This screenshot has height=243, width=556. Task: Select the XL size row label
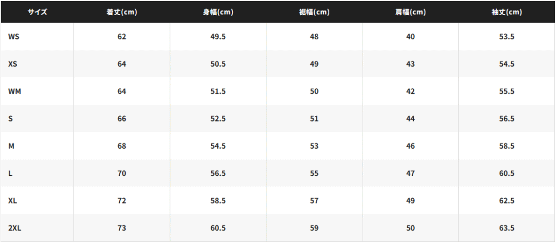12,201
